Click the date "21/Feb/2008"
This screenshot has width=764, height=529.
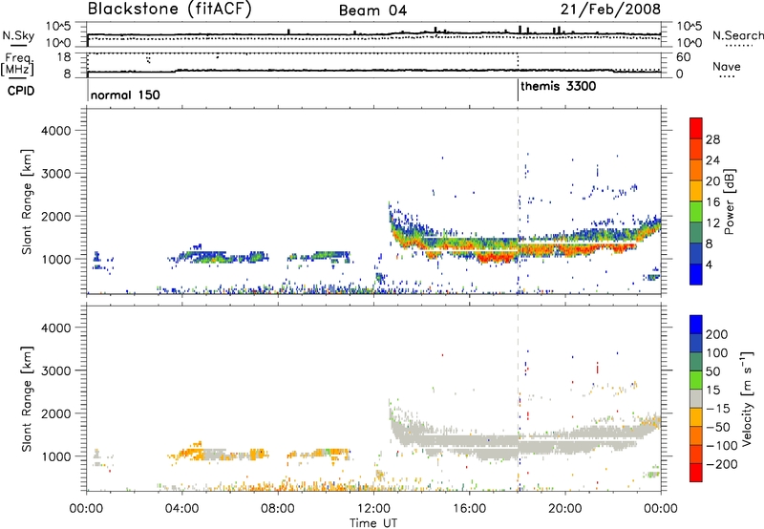(610, 9)
